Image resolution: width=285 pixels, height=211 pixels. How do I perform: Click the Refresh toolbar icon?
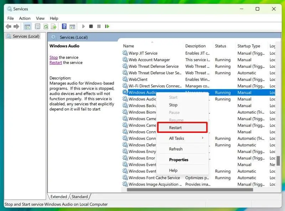[46, 27]
